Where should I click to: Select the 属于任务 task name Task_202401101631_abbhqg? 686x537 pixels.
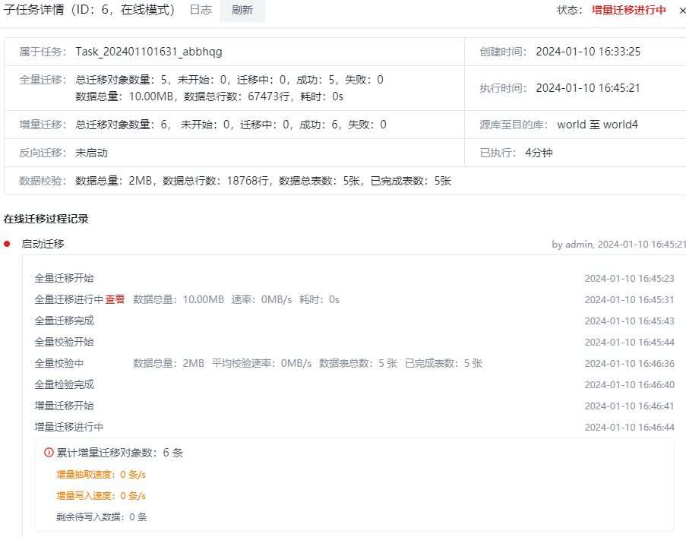click(148, 53)
